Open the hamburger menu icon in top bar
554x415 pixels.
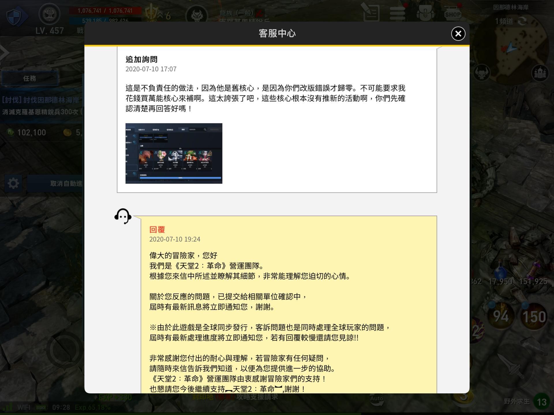coord(397,13)
